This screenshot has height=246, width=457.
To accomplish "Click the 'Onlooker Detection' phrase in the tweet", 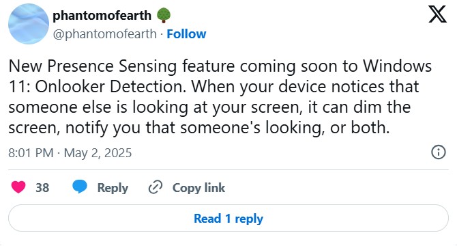I will [110, 87].
